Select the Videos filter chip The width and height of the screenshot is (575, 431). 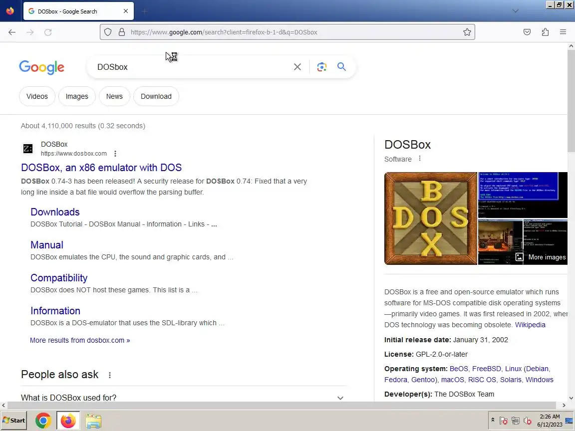tap(37, 96)
